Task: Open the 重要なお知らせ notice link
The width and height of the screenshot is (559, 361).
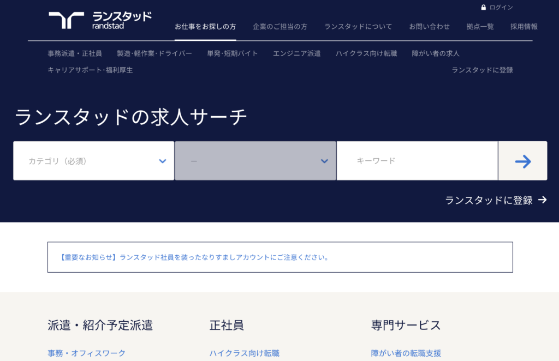Action: pos(194,257)
